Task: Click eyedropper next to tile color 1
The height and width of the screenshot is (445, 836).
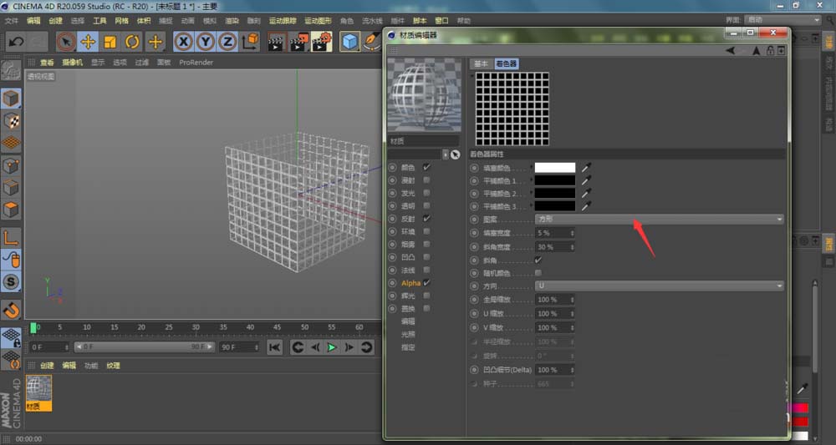Action: point(587,180)
